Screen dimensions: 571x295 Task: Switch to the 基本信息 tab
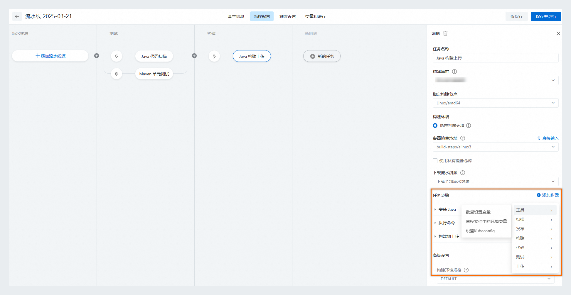[236, 16]
